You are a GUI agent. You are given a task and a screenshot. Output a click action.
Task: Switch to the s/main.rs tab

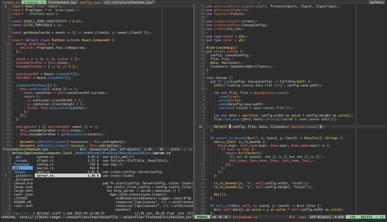point(11,2)
